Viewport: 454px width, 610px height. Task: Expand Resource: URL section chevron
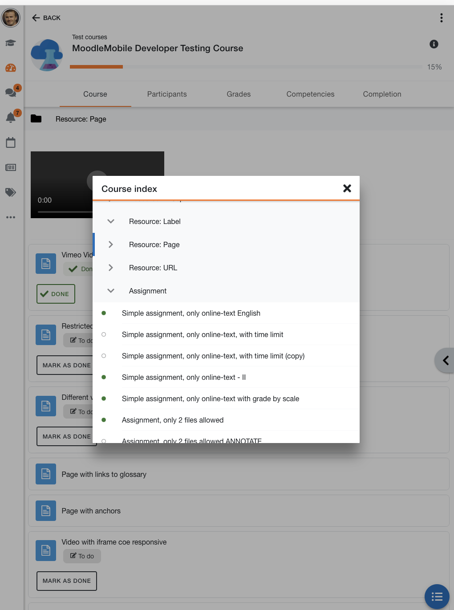(111, 268)
